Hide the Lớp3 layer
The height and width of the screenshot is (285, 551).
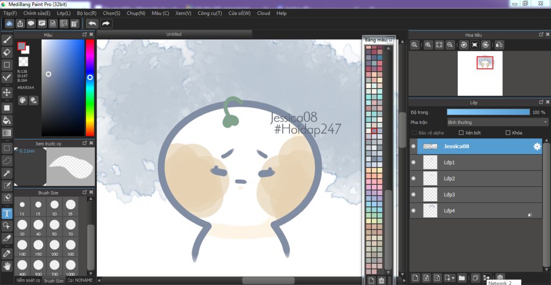(x=413, y=194)
